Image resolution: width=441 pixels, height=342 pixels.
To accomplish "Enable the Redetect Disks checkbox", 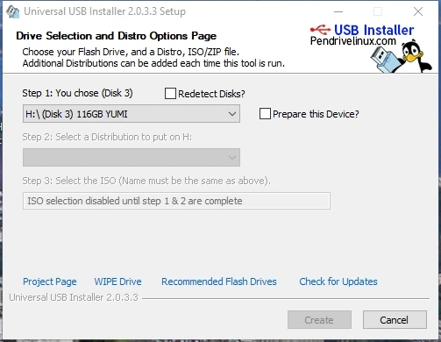I will (x=170, y=94).
